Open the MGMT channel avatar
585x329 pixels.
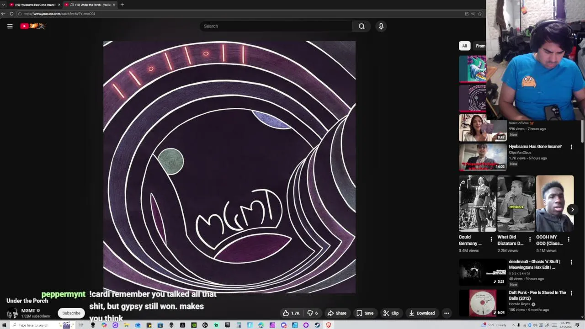[x=12, y=313]
